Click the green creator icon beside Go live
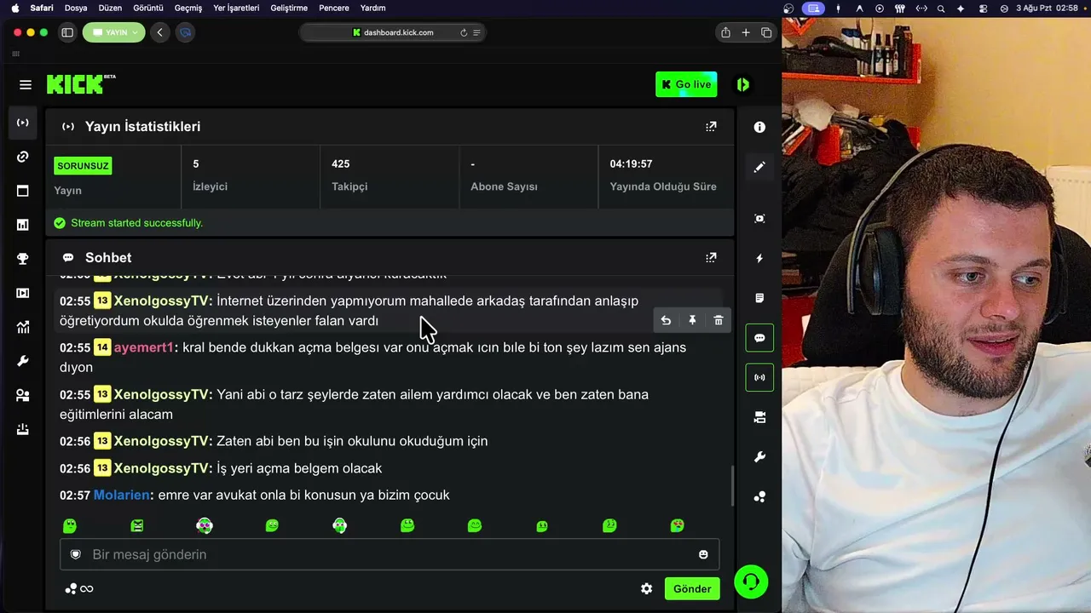Image resolution: width=1091 pixels, height=613 pixels. tap(743, 84)
